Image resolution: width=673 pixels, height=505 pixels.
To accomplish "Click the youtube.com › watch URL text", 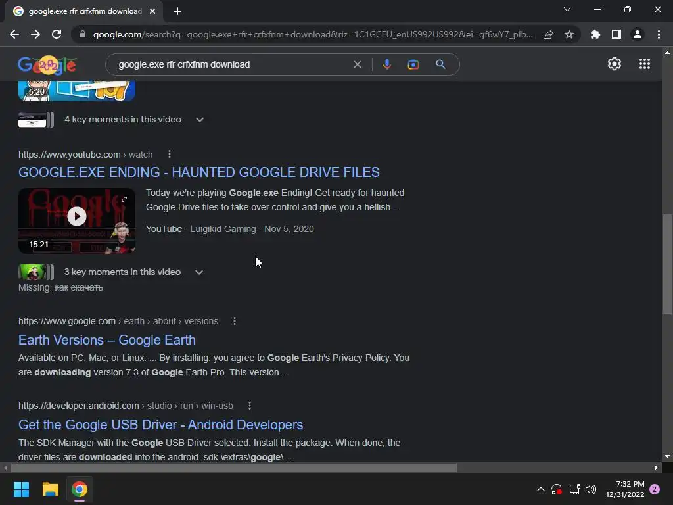I will (85, 155).
